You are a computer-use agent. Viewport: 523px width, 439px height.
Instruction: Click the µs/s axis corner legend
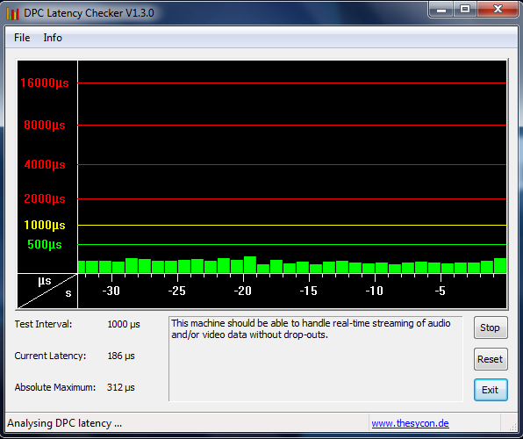(47, 291)
